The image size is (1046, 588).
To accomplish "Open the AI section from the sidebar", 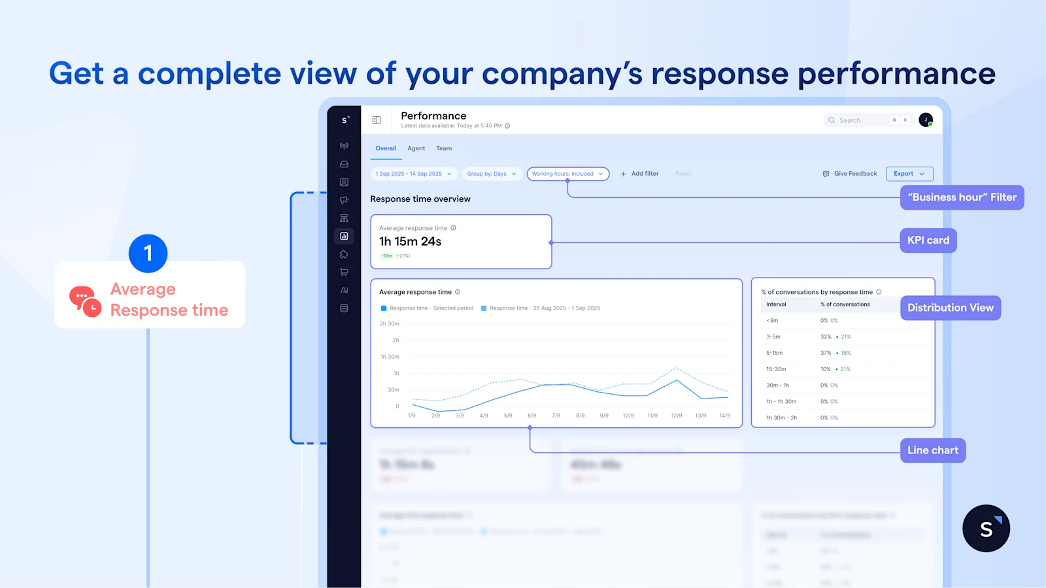I will point(345,289).
